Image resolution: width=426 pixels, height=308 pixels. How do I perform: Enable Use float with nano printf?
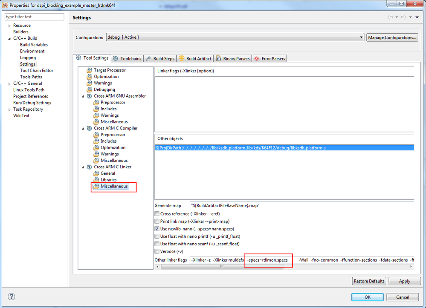(x=157, y=236)
